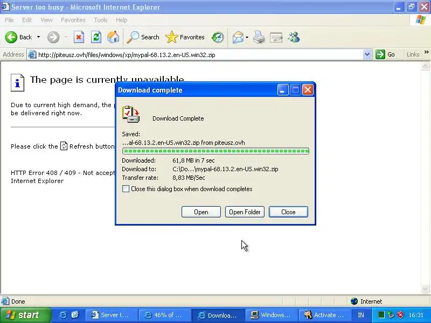
Task: Click the second quick launch icon
Action: pos(75,315)
